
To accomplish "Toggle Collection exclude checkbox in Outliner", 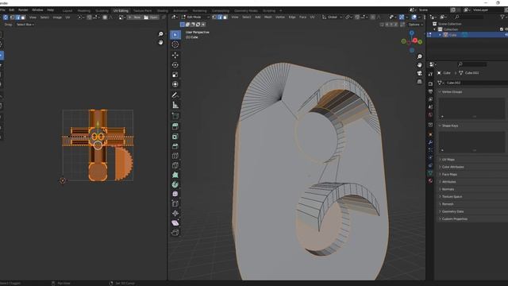I will [502, 29].
